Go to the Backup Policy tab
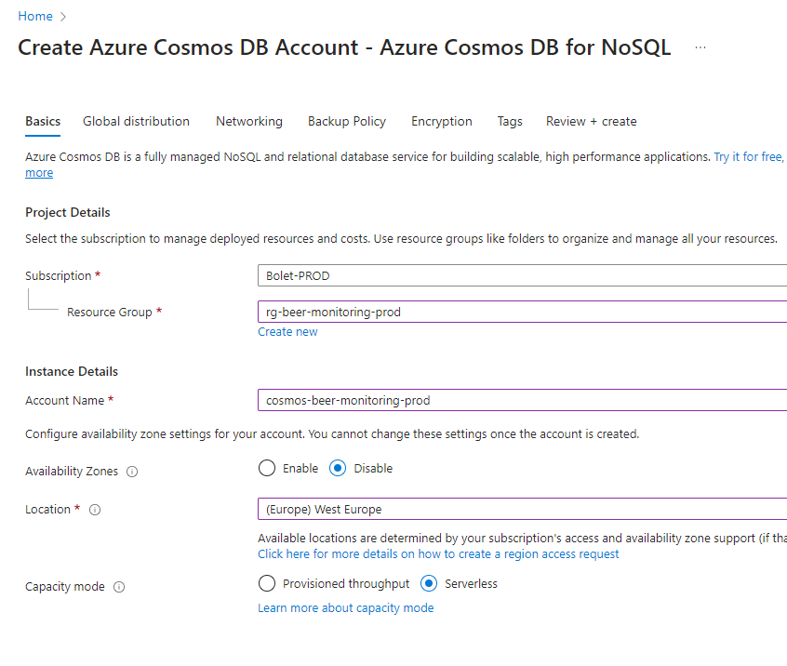Image resolution: width=787 pixels, height=666 pixels. pyautogui.click(x=347, y=122)
